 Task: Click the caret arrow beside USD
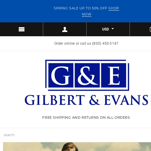pos(113,29)
